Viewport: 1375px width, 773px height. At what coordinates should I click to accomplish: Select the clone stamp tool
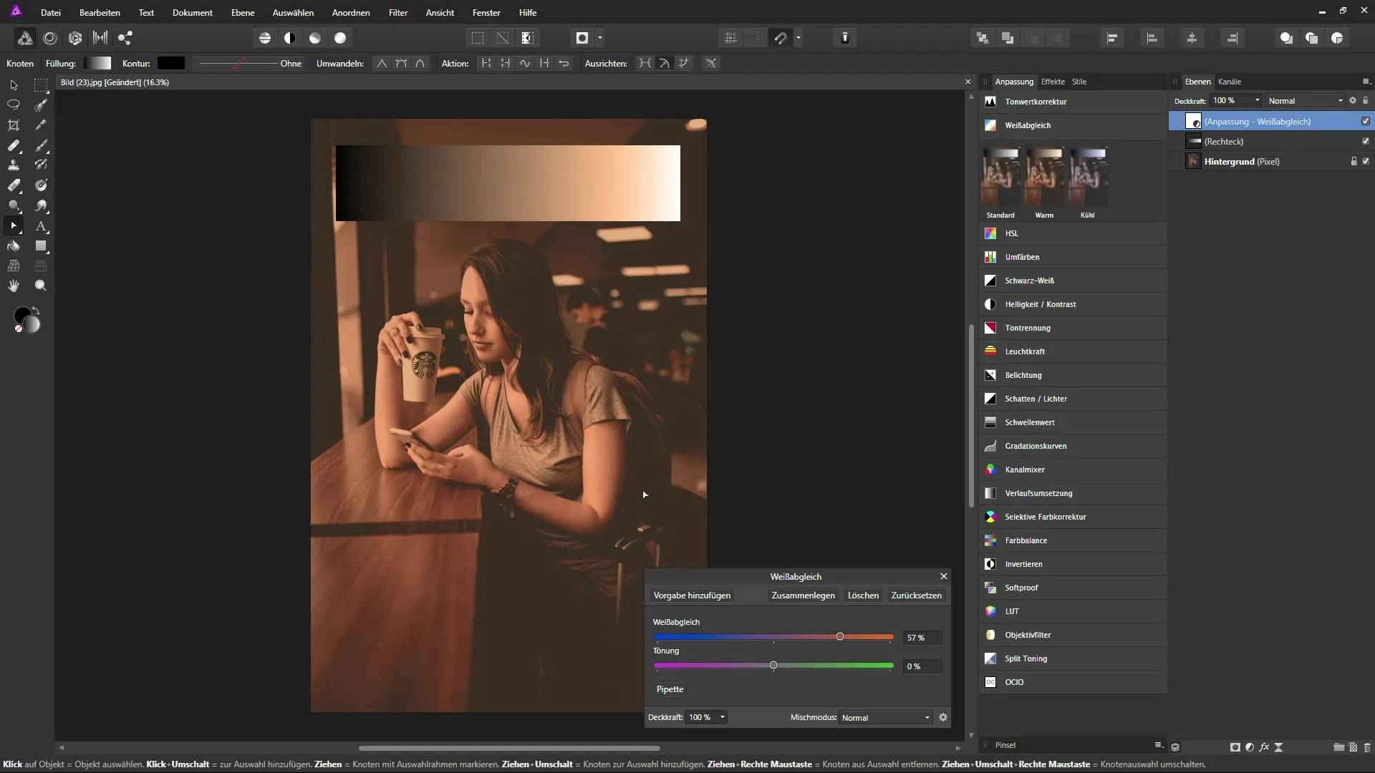(14, 165)
